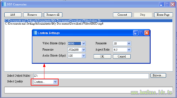Screen dimensions: 177x98
Task: Confirm Custom Settings with OK
Action: coord(102,56)
